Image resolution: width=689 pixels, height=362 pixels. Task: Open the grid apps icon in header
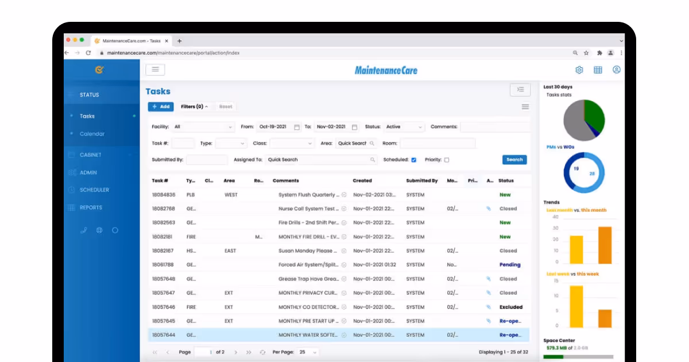pyautogui.click(x=598, y=70)
